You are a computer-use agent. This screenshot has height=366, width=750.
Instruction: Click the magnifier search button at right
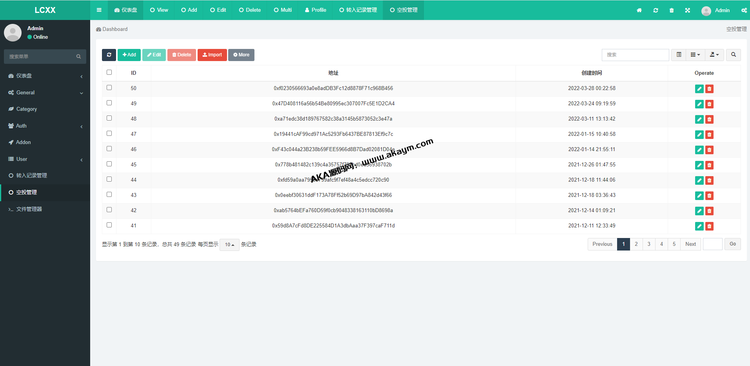coord(733,55)
